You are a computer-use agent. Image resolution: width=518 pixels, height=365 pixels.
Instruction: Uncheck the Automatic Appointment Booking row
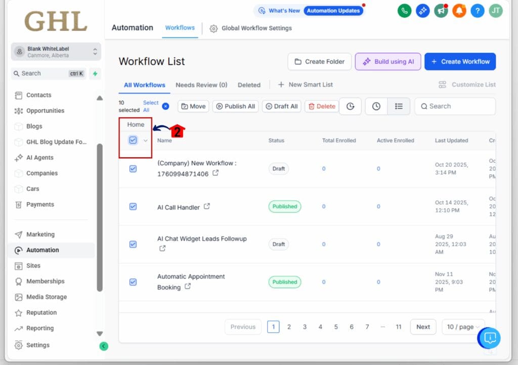point(133,282)
